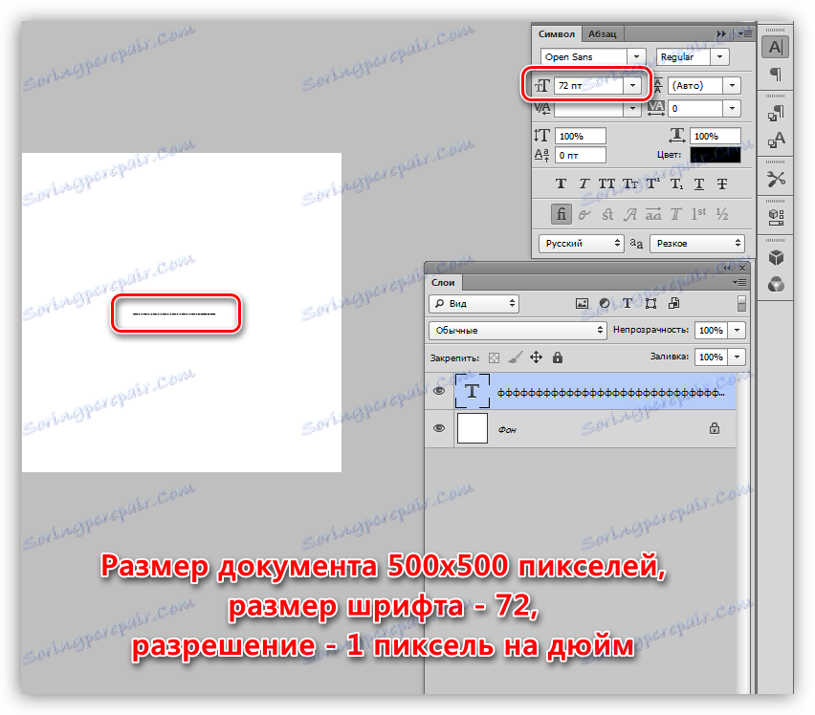Click horizontal scale 100% field

(715, 136)
